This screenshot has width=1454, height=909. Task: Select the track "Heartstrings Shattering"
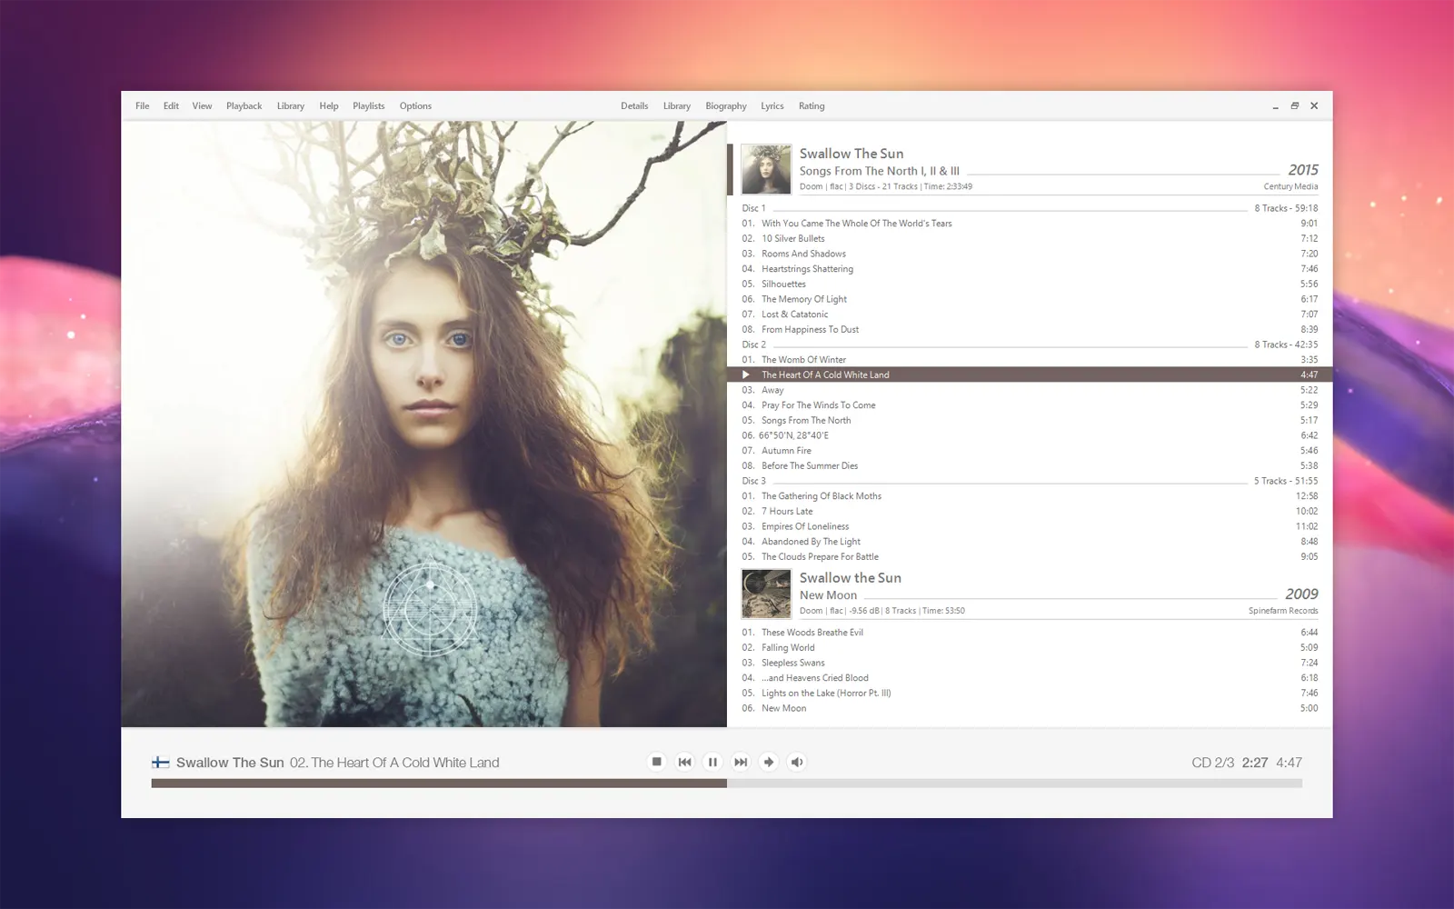click(x=1030, y=269)
